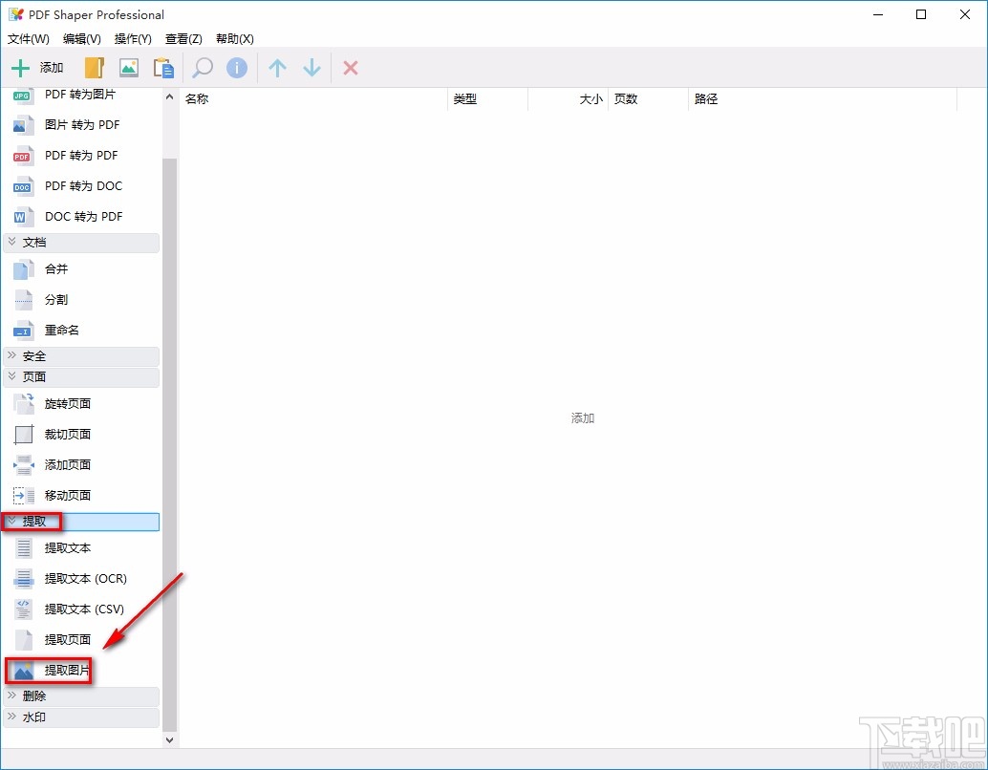The width and height of the screenshot is (988, 770).
Task: Open the search tool in the toolbar
Action: pyautogui.click(x=201, y=68)
